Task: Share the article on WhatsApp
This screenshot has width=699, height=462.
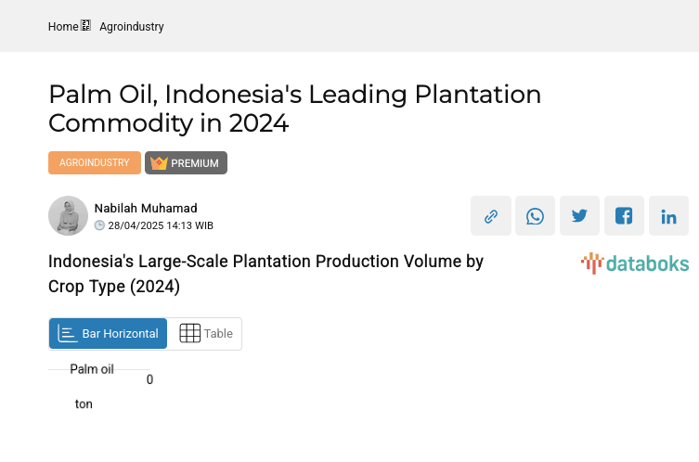Action: point(535,215)
